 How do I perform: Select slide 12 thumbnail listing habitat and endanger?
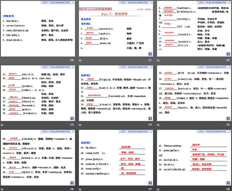coord(194,29)
